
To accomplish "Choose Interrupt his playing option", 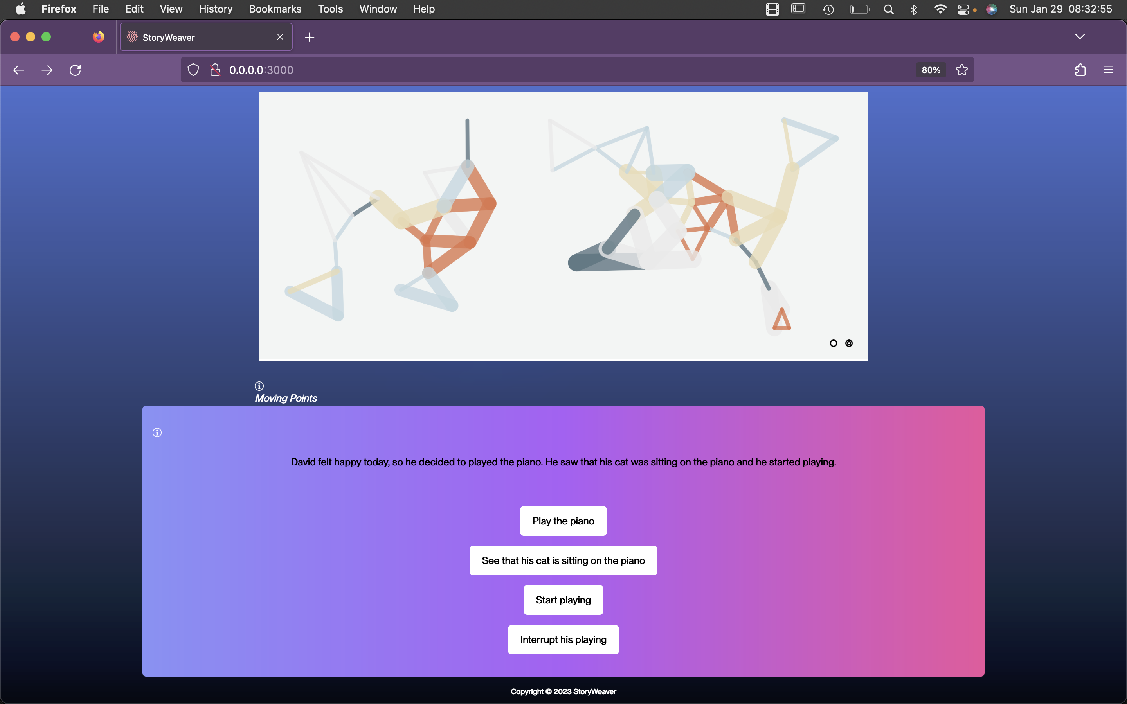I will click(563, 639).
